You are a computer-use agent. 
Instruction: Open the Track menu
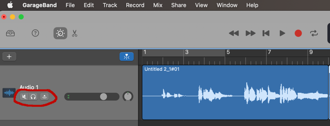pyautogui.click(x=110, y=5)
